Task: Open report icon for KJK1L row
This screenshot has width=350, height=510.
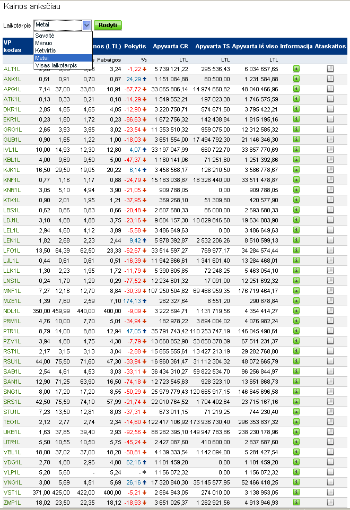Action: pyautogui.click(x=330, y=169)
